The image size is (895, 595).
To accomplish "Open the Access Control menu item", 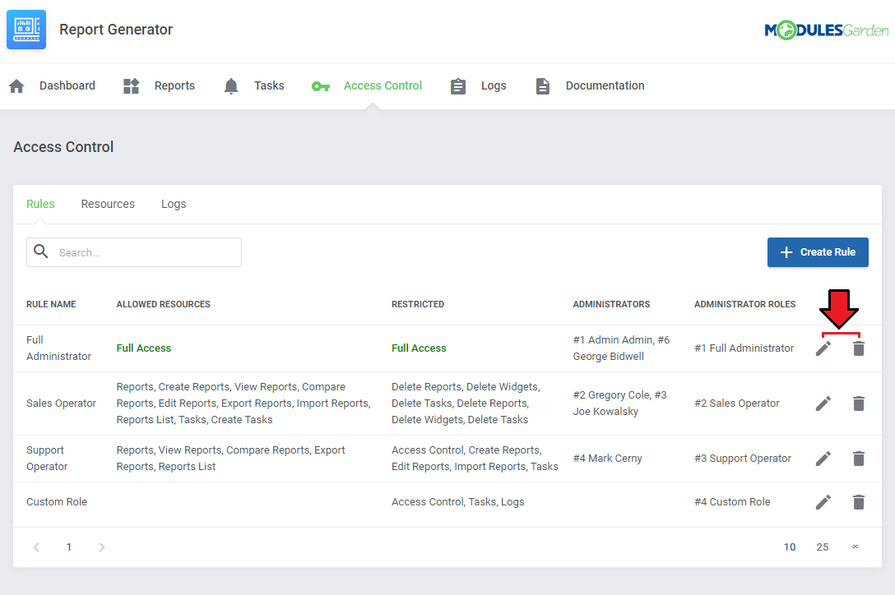I will pyautogui.click(x=383, y=85).
